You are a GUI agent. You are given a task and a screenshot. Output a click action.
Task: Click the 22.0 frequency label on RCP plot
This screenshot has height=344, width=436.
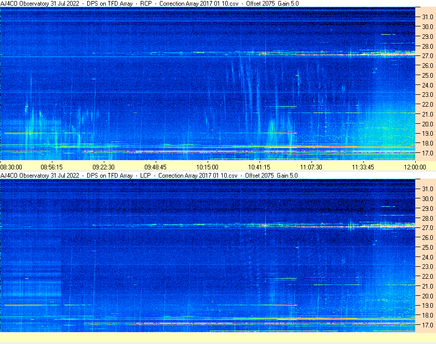[428, 105]
